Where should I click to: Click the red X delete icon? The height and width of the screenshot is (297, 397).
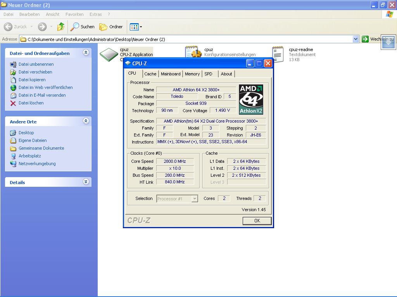coord(13,103)
